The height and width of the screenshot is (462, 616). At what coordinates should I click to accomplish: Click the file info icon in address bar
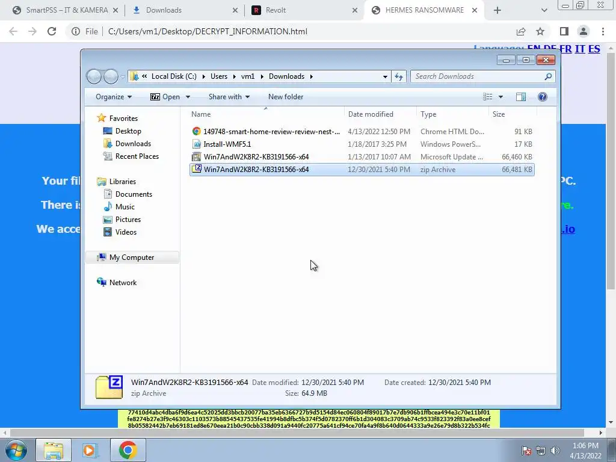tap(75, 31)
